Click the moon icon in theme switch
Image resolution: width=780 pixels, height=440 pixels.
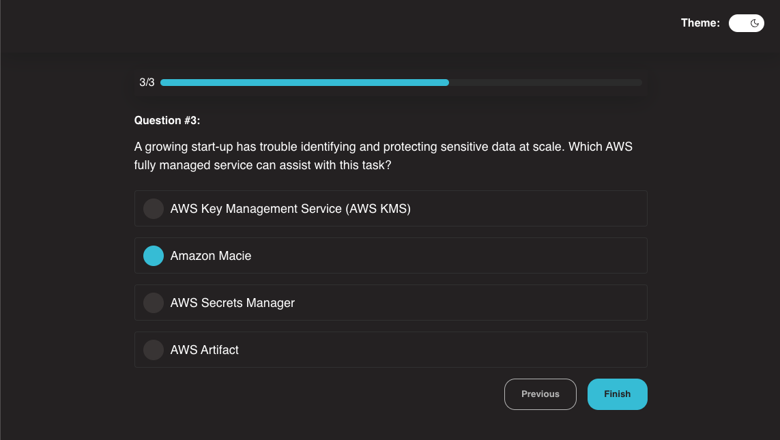point(755,23)
